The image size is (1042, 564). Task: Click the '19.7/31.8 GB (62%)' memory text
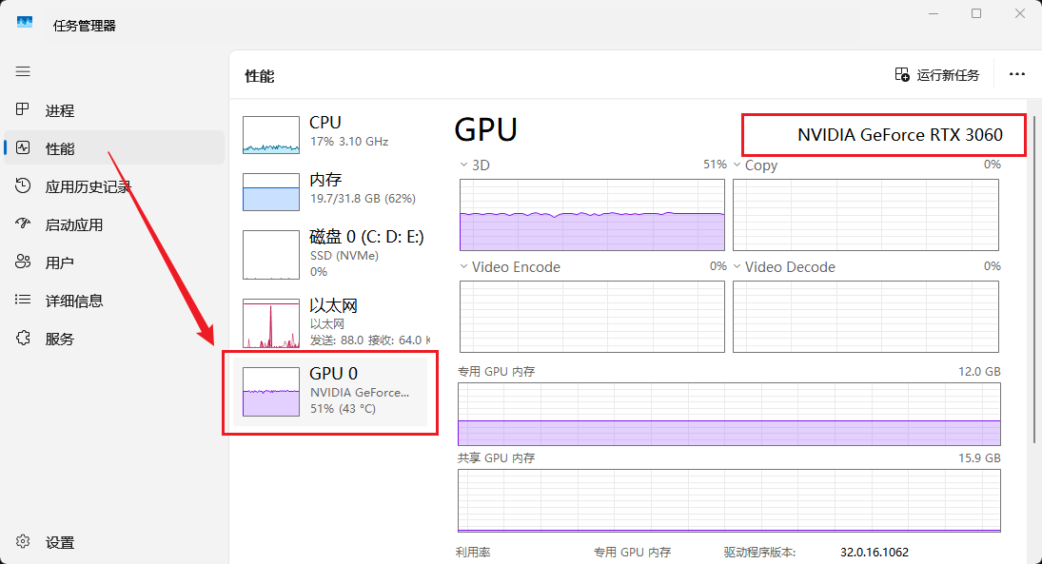pos(363,199)
